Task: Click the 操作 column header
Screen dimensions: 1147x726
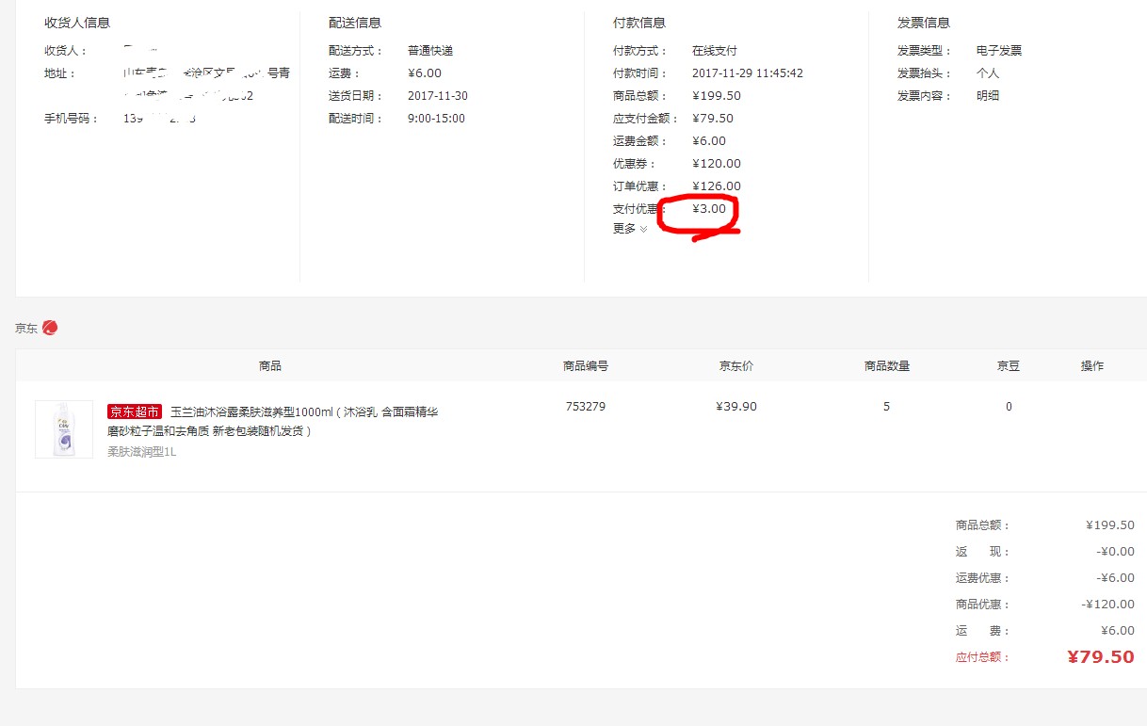Action: [1092, 366]
